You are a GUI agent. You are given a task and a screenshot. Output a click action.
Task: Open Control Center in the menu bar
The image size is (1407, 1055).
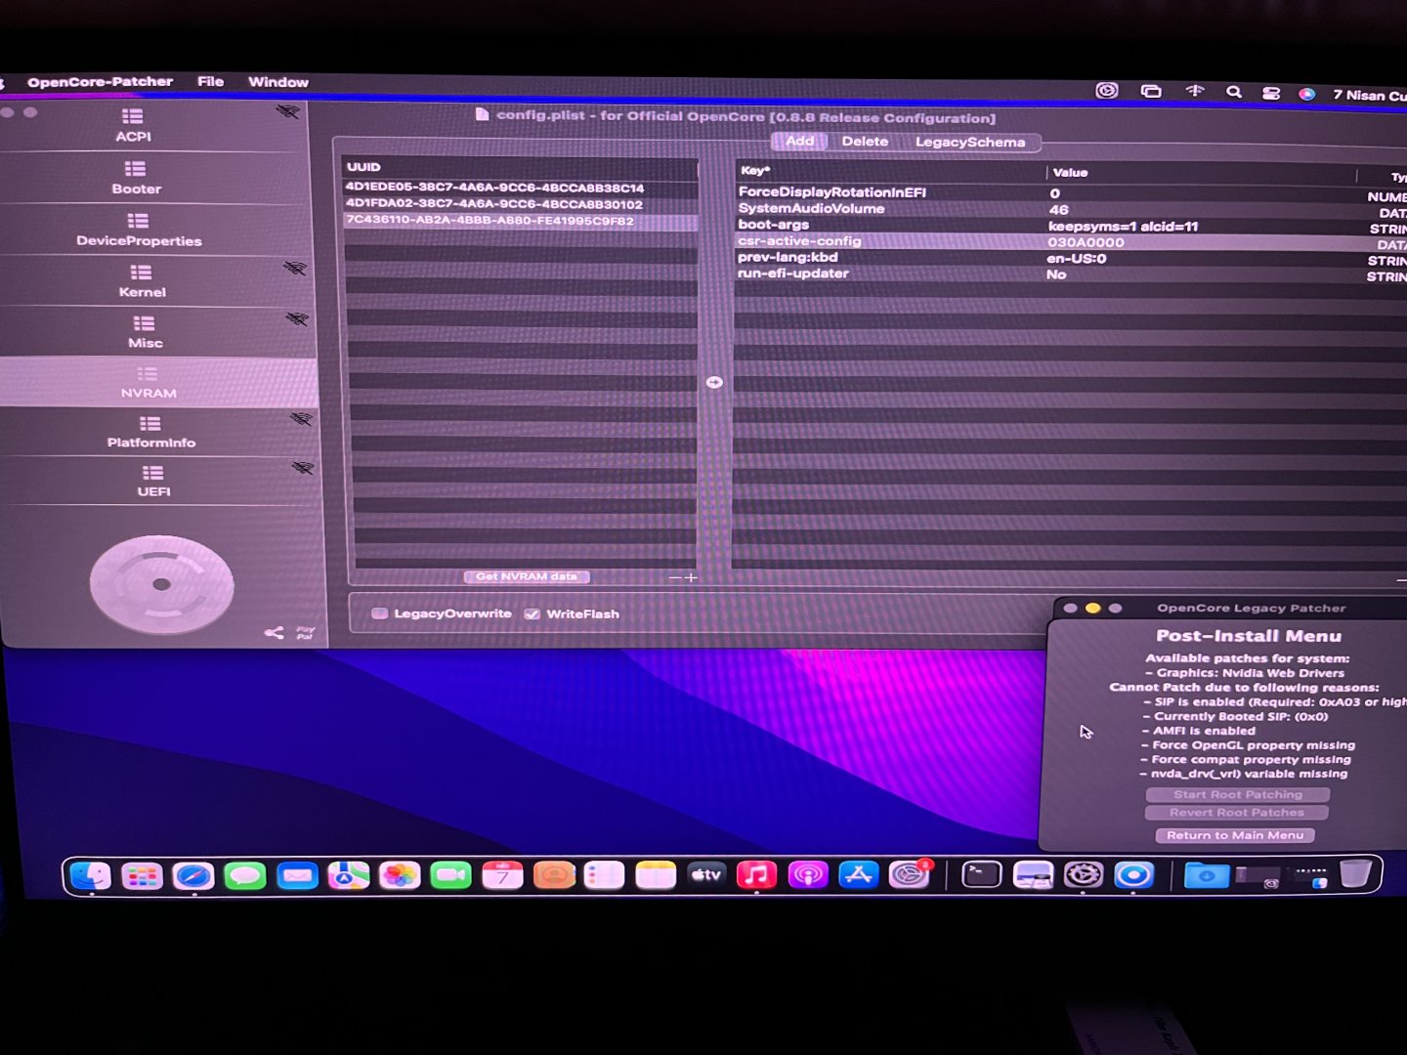click(x=1271, y=93)
